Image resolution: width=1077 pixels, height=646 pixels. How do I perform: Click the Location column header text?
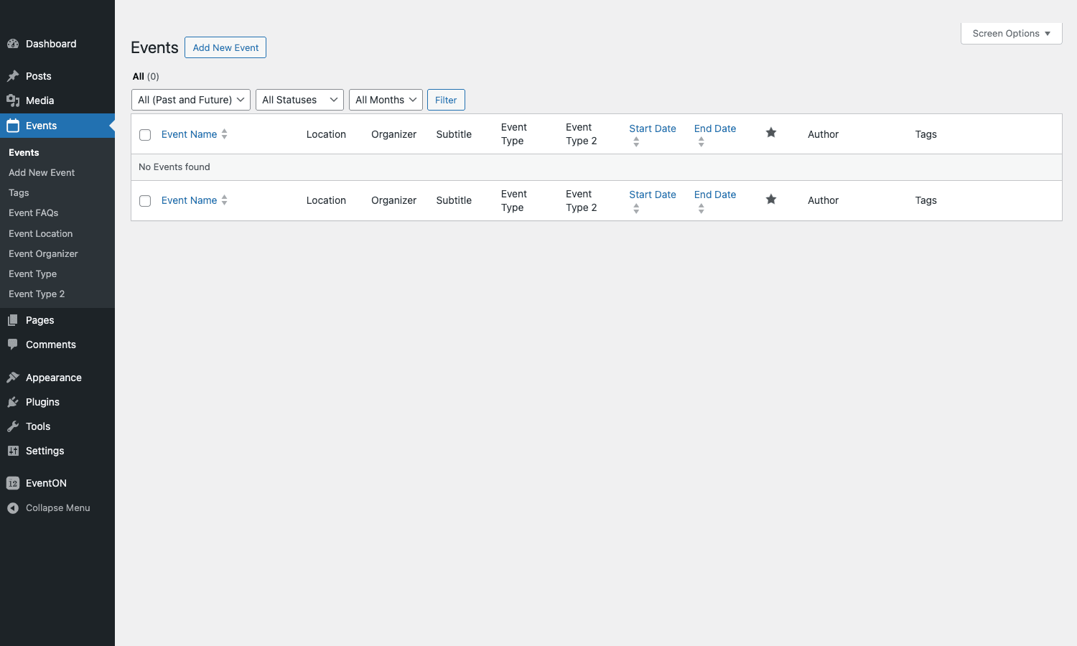point(326,134)
